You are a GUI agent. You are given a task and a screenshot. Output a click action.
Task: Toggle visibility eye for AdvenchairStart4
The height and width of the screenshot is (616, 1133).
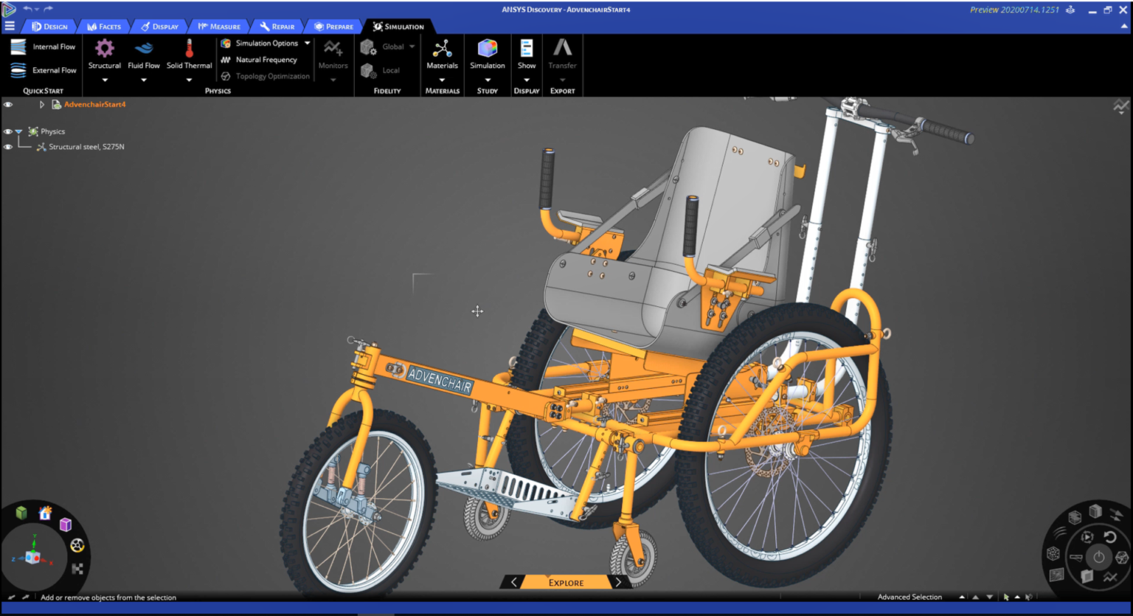click(8, 105)
